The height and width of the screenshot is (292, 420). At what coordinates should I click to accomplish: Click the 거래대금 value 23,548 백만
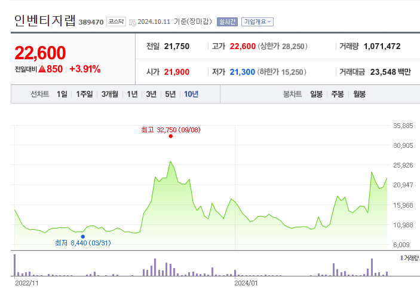391,72
